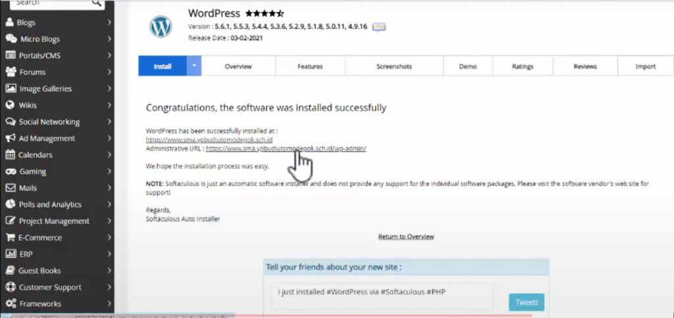The height and width of the screenshot is (318, 674).
Task: Click the Calendars icon
Action: tap(11, 155)
